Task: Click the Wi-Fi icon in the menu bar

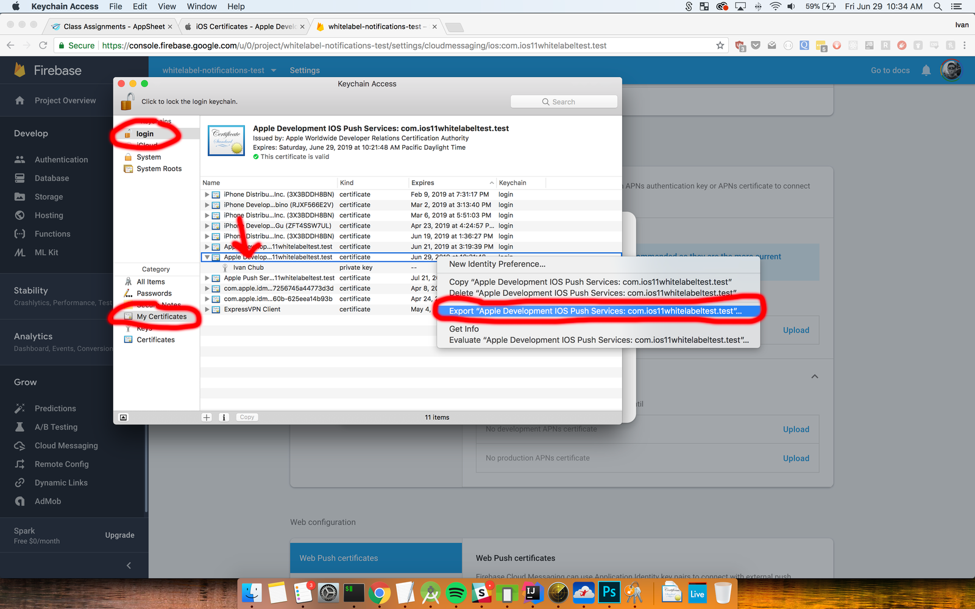Action: (x=775, y=6)
